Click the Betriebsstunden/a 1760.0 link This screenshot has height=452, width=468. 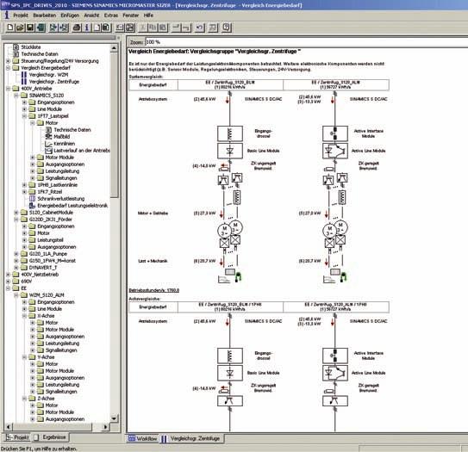154,290
